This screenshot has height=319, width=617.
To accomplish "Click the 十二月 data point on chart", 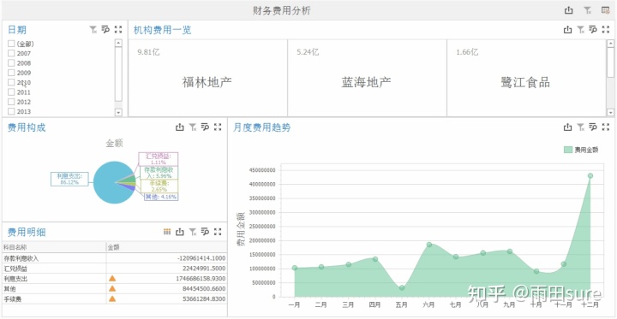I will point(590,175).
